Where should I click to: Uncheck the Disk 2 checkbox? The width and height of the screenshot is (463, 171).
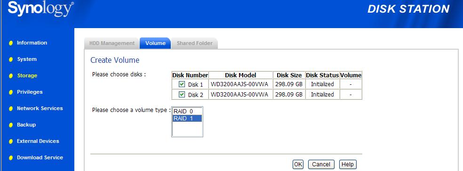coord(182,95)
